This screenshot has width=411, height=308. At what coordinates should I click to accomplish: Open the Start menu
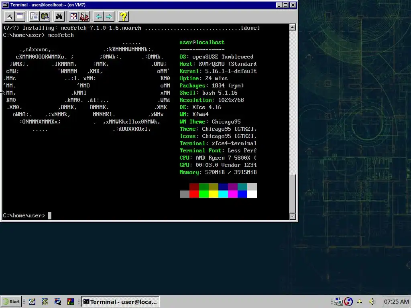tap(12, 302)
